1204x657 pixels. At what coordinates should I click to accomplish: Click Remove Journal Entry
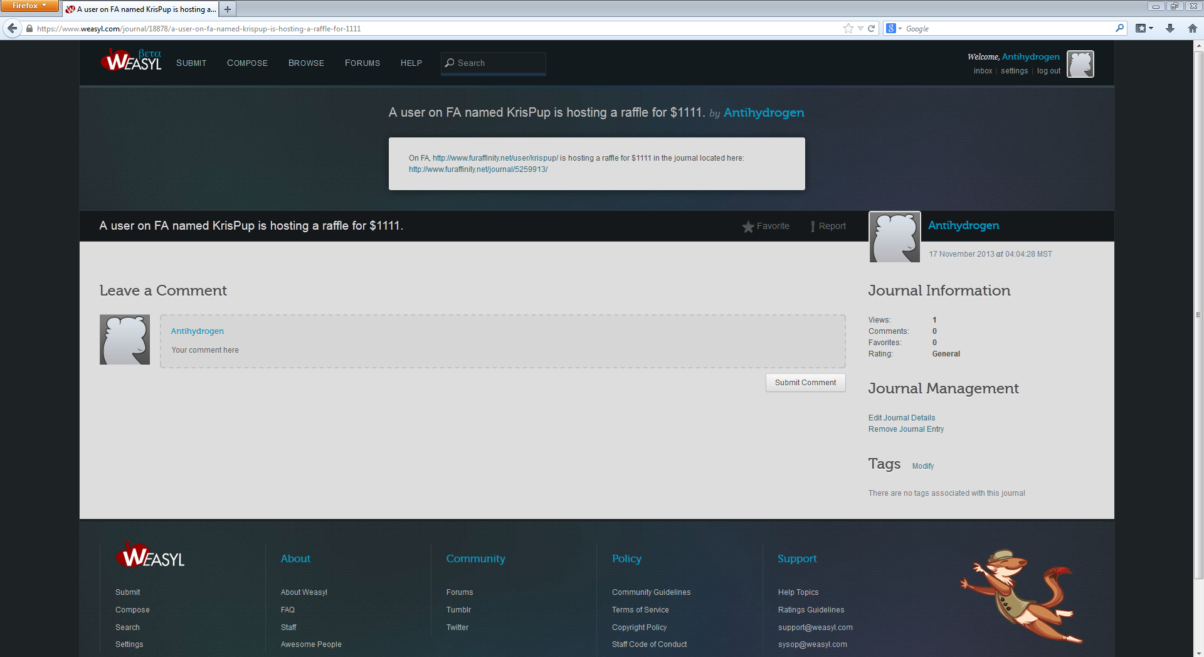click(906, 429)
